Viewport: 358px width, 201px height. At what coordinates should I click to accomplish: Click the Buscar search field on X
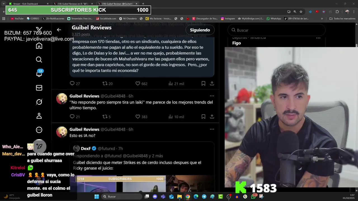[x=277, y=30]
